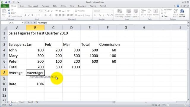The height and width of the screenshot is (107, 190).
Task: Open Excel Help question mark
Action: click(178, 6)
